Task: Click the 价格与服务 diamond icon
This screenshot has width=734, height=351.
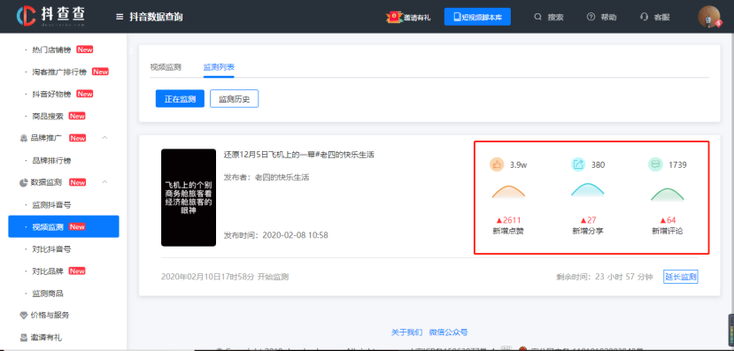Action: pos(24,316)
